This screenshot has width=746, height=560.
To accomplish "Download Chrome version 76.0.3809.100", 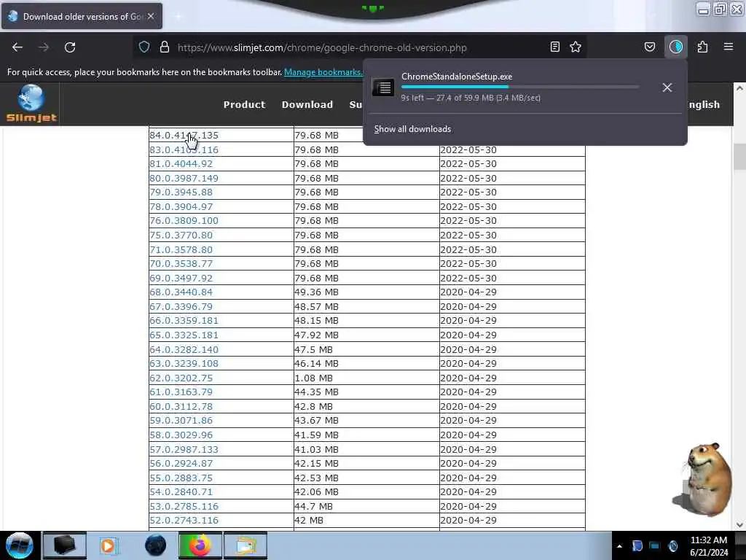I will pos(184,221).
